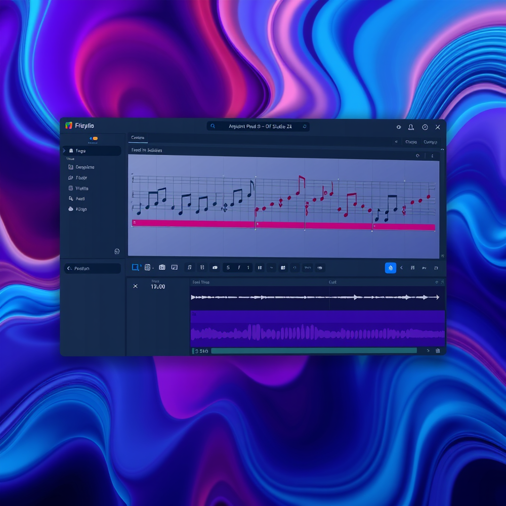Click the teal progress bar under waveform
Image resolution: width=506 pixels, height=506 pixels.
pos(314,351)
